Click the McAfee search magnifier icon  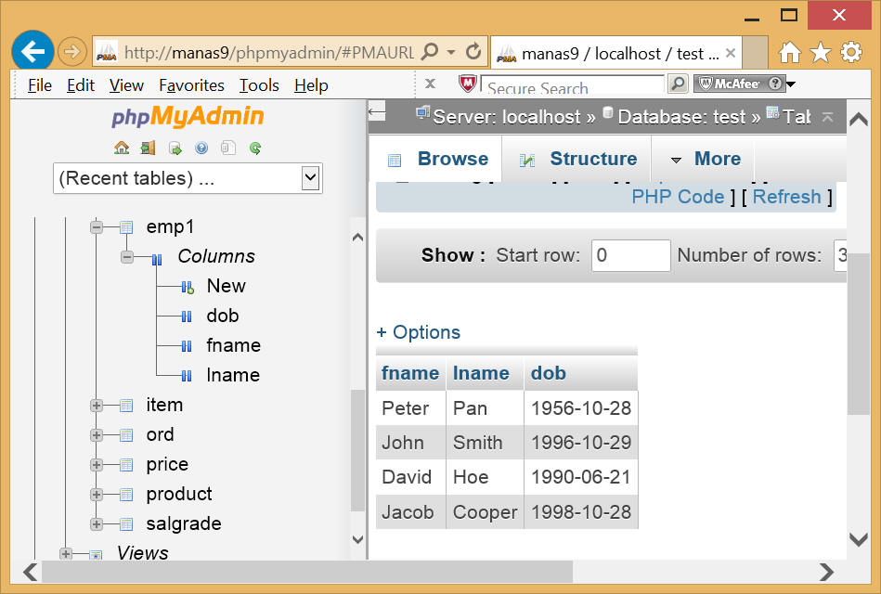(x=678, y=84)
